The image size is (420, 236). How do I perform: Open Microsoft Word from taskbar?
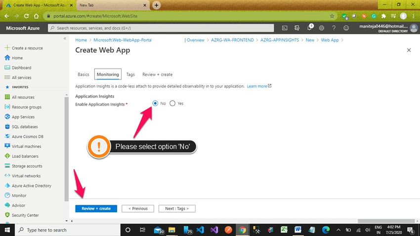click(298, 230)
